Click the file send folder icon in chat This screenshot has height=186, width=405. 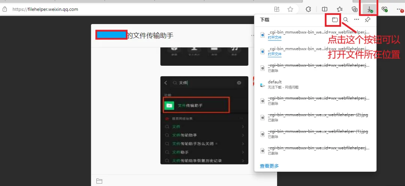[x=99, y=181]
